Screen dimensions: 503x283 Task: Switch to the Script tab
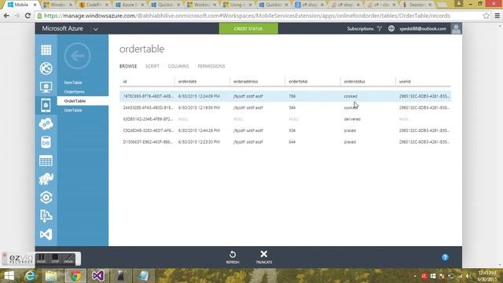pos(152,66)
